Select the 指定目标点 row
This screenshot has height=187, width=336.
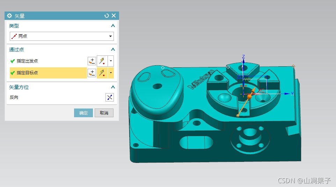[48, 73]
